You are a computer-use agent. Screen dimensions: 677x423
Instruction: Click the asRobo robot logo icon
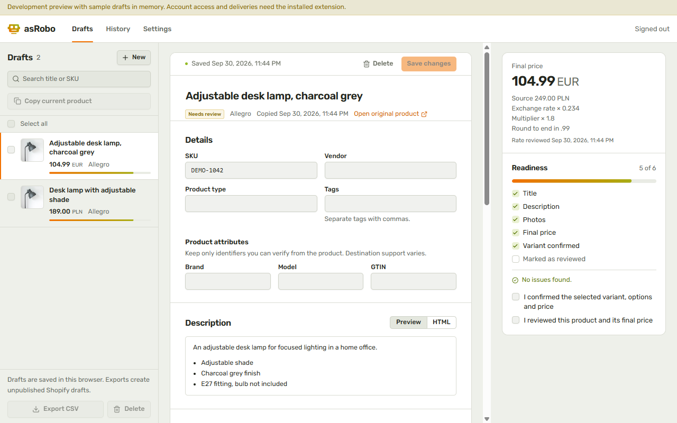click(14, 29)
